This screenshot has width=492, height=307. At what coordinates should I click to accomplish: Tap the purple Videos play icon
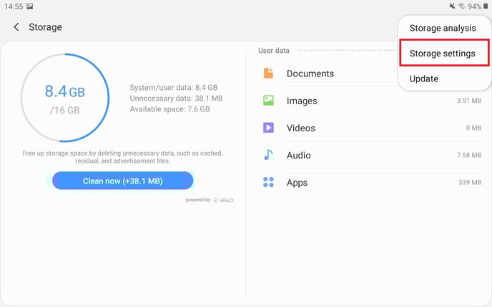[x=268, y=128]
